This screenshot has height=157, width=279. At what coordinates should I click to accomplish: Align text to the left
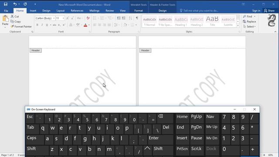95,25
